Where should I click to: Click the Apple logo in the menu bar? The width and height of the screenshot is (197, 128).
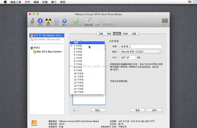[x=5, y=2]
